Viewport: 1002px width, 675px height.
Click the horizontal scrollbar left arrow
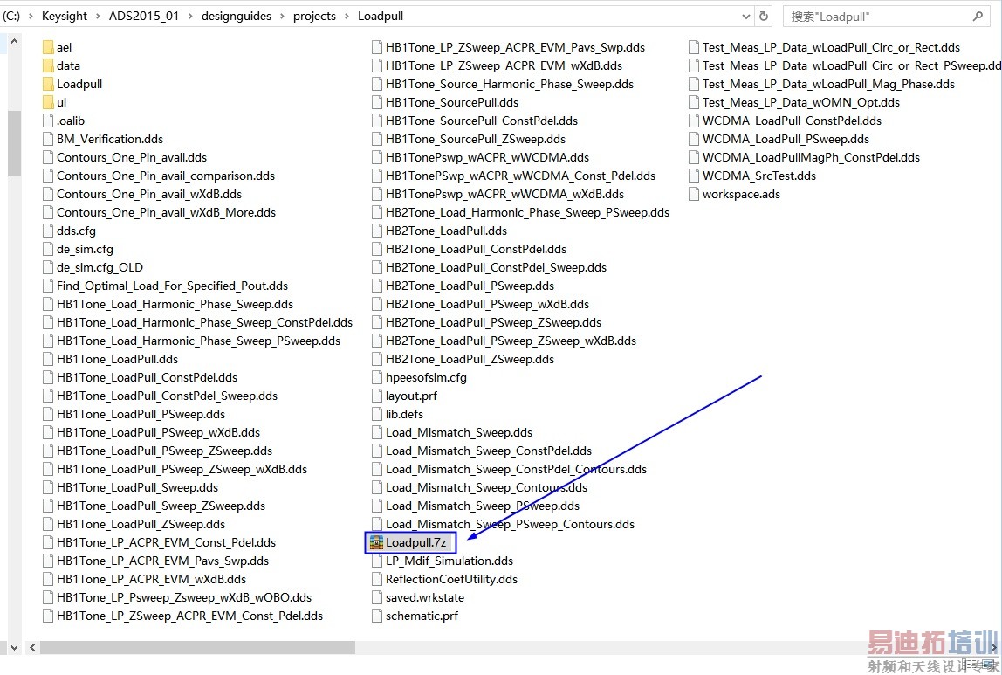click(x=32, y=648)
